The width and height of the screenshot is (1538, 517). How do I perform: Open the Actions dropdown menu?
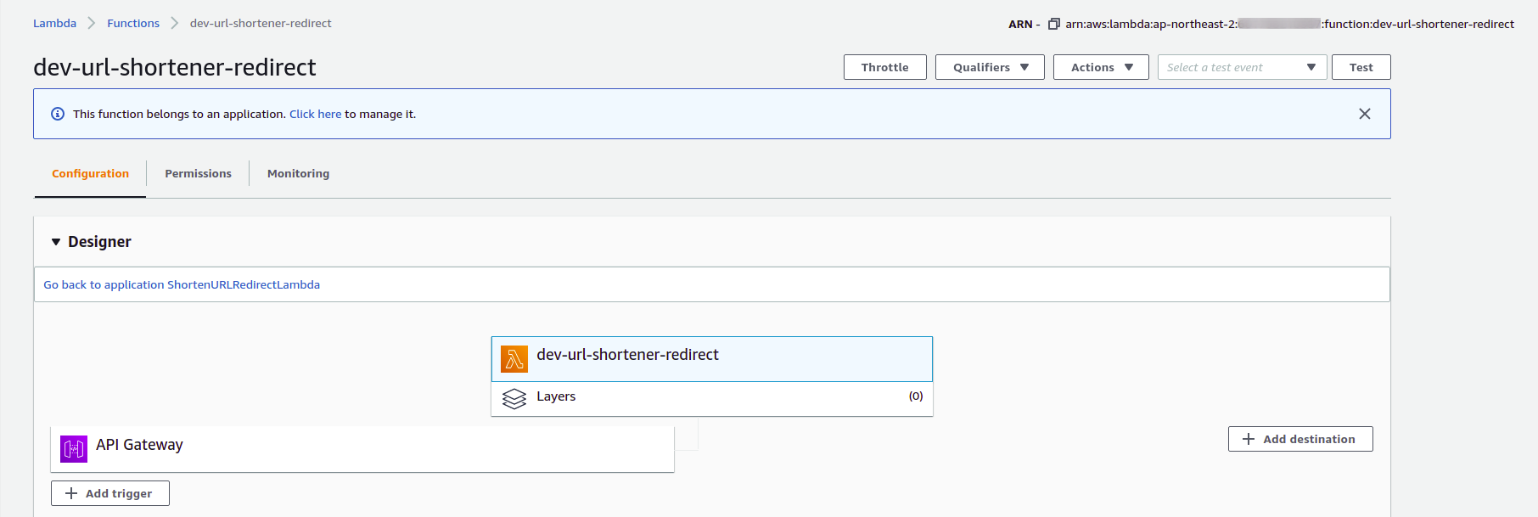click(1100, 67)
